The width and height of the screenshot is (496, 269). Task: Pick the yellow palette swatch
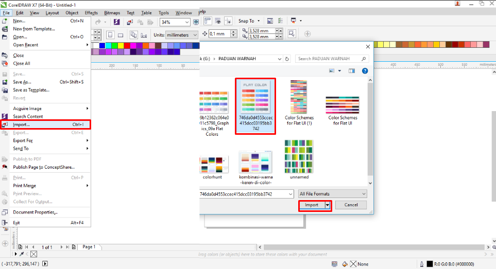pyautogui.click(x=121, y=46)
